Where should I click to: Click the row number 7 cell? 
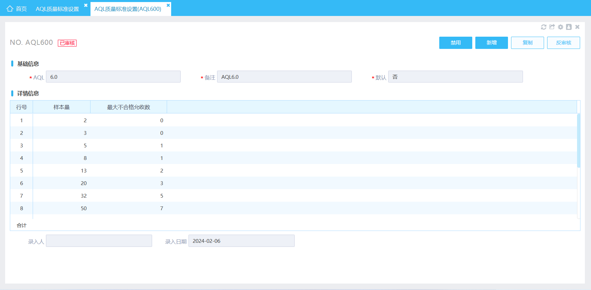coord(21,196)
